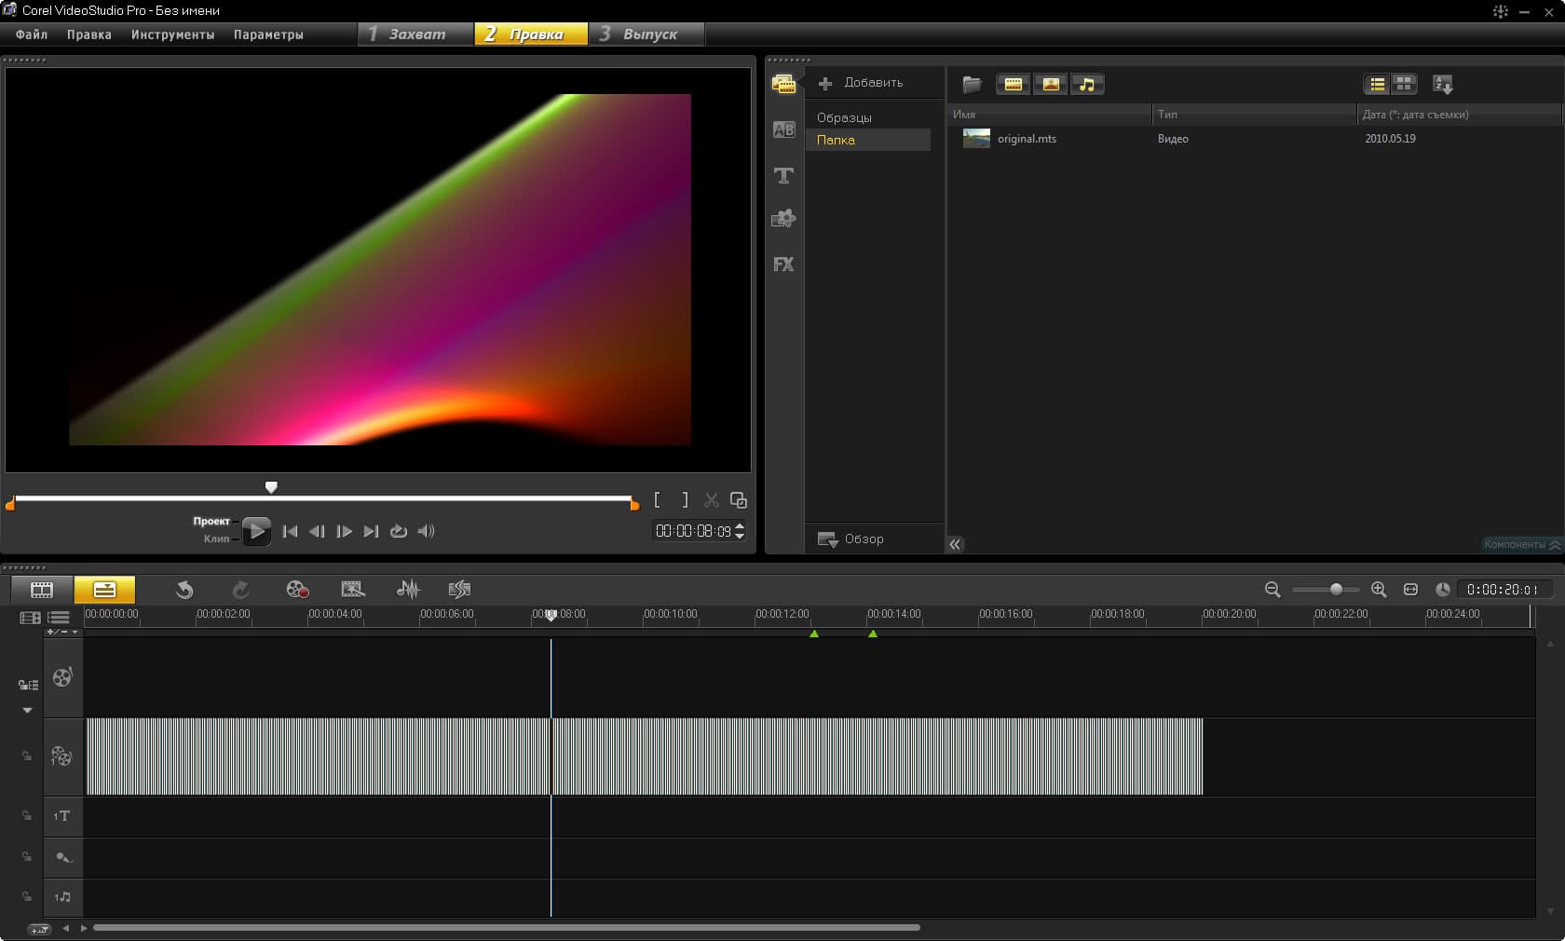The height and width of the screenshot is (941, 1565).
Task: Switch to Storyboard view
Action: 42,590
